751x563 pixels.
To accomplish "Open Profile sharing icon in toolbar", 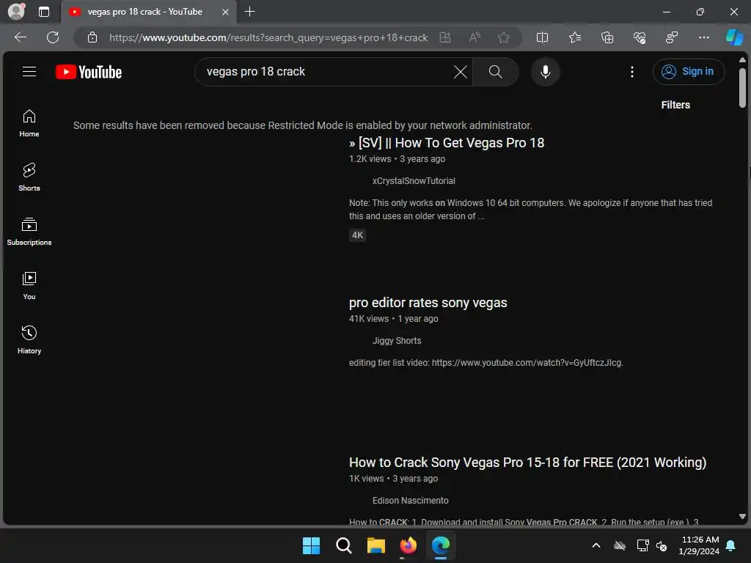I will point(672,37).
